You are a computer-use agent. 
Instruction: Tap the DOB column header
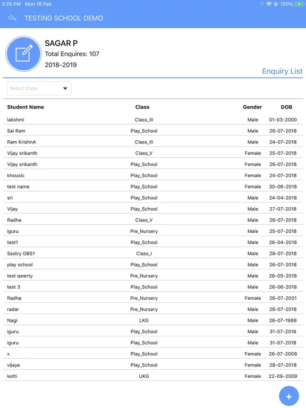[x=286, y=107]
